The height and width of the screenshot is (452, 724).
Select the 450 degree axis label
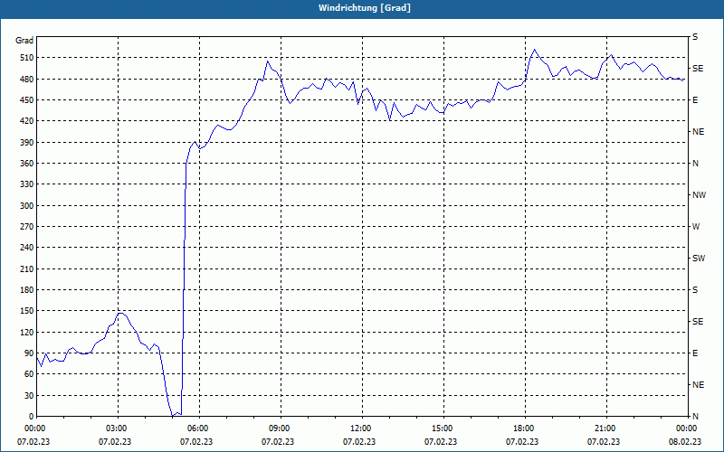(27, 100)
